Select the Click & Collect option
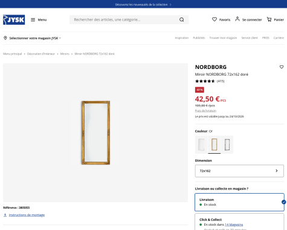 [x=239, y=222]
